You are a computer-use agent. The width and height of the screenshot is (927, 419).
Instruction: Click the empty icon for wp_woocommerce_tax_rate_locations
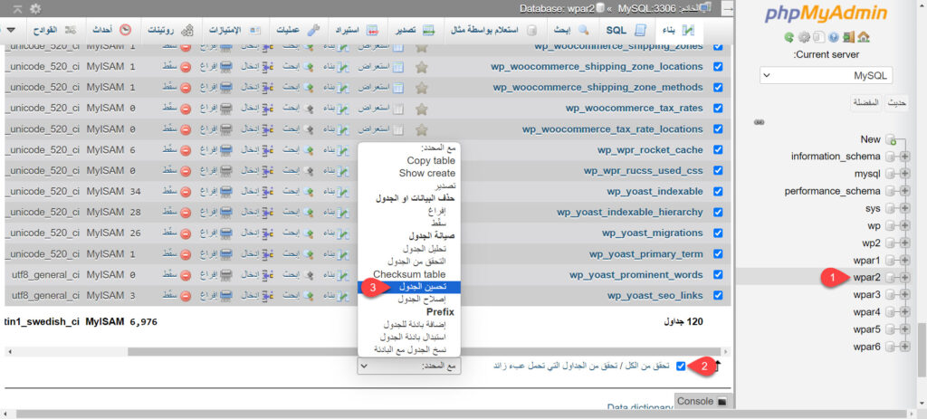[x=225, y=129]
